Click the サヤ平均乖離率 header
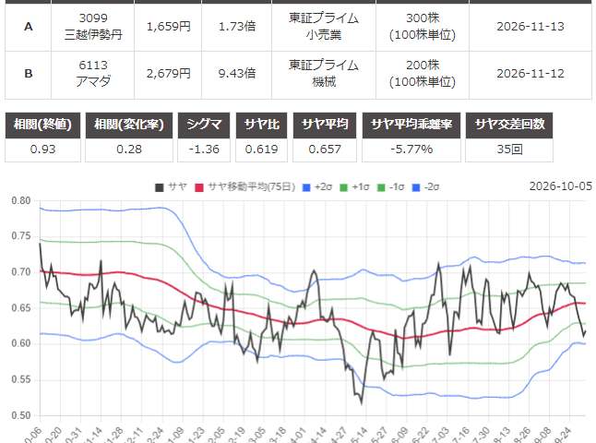This screenshot has height=443, width=596. pyautogui.click(x=411, y=125)
